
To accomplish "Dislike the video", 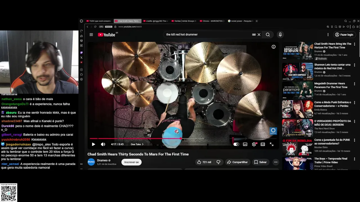I will pyautogui.click(x=218, y=162).
